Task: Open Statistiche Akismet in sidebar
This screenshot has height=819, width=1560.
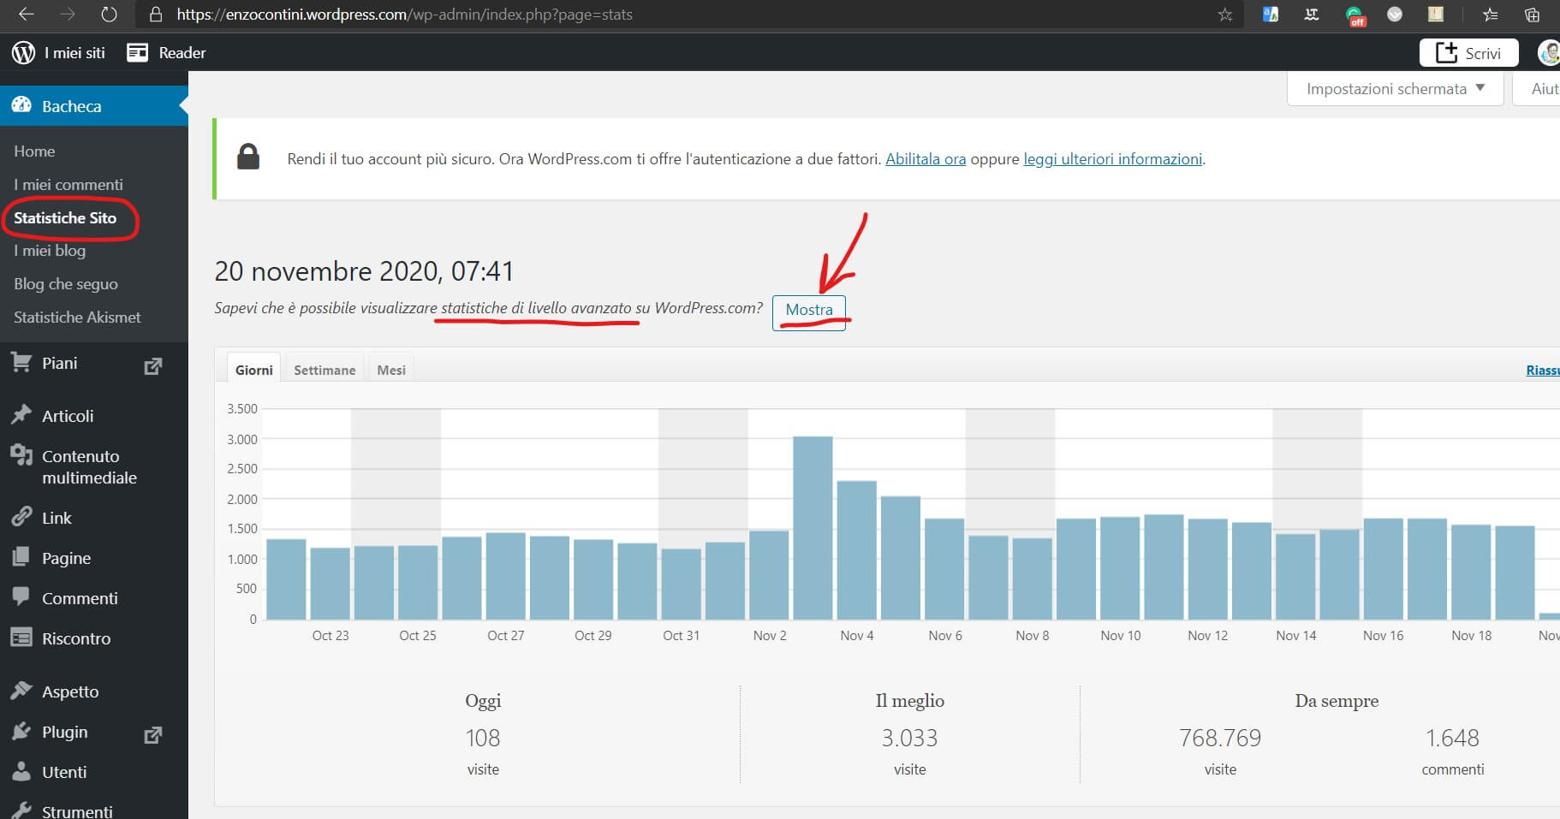Action: (x=77, y=318)
